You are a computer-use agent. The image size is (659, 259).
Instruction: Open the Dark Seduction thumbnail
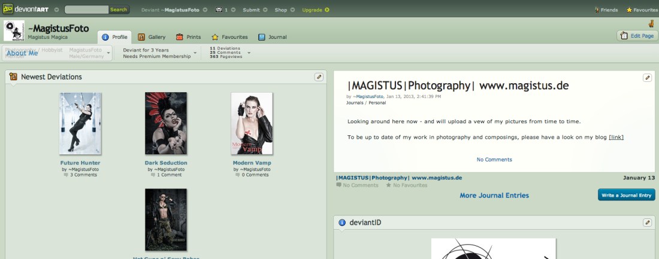[166, 123]
